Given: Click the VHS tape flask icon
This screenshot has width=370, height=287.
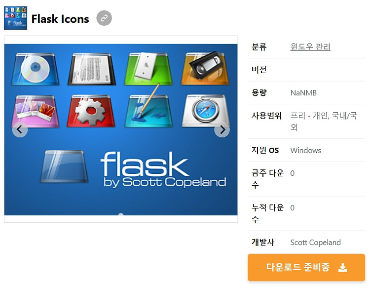Looking at the screenshot, I should 205,68.
